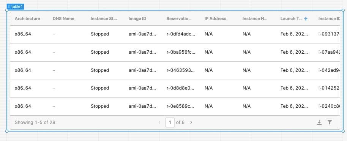
Task: Sort by the Image ID column header
Action: click(137, 19)
